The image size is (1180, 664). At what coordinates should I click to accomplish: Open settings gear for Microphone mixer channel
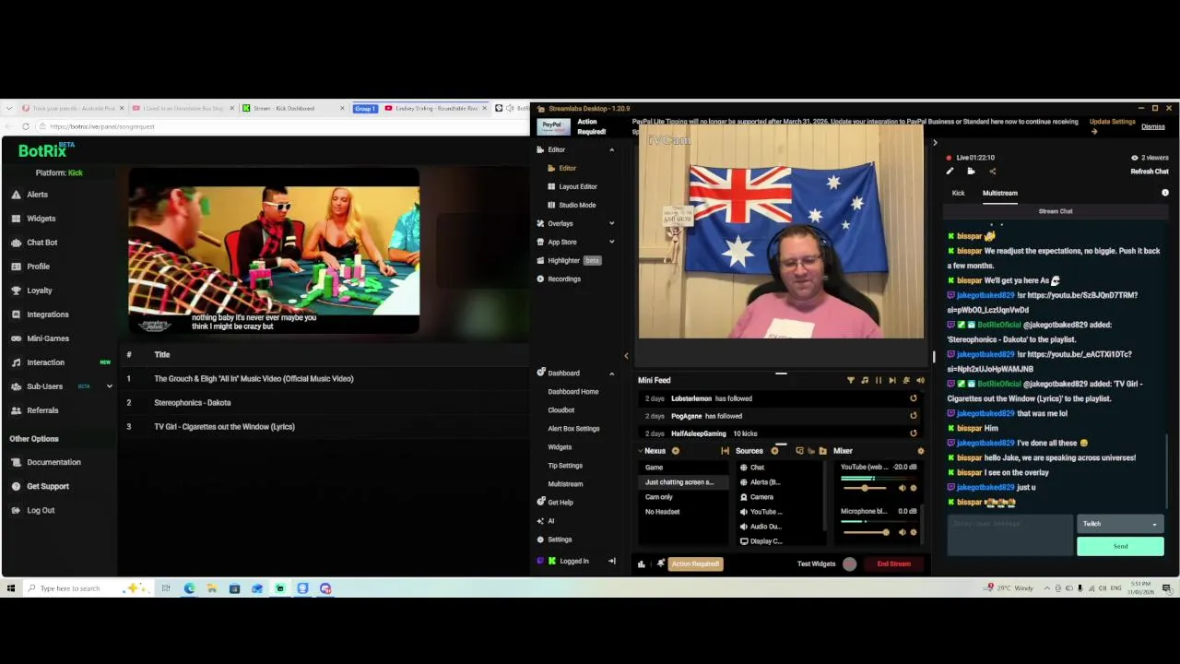[x=914, y=532]
